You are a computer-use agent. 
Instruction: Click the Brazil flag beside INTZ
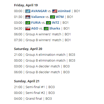[49, 23]
